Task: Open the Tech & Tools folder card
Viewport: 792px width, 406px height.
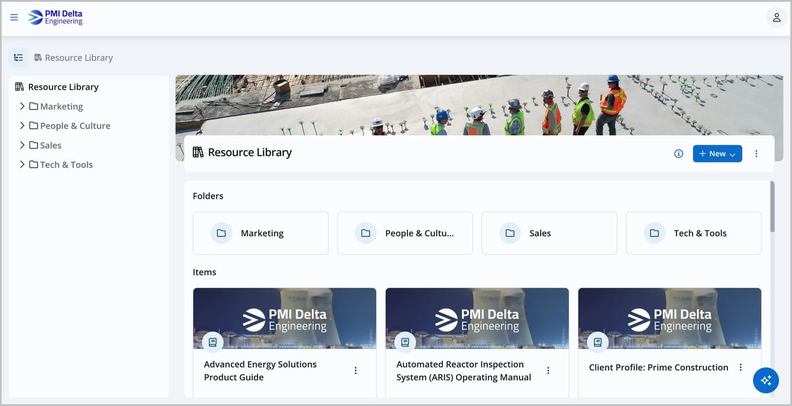Action: pyautogui.click(x=694, y=233)
